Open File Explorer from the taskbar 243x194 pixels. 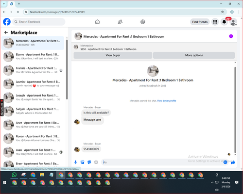point(42,175)
